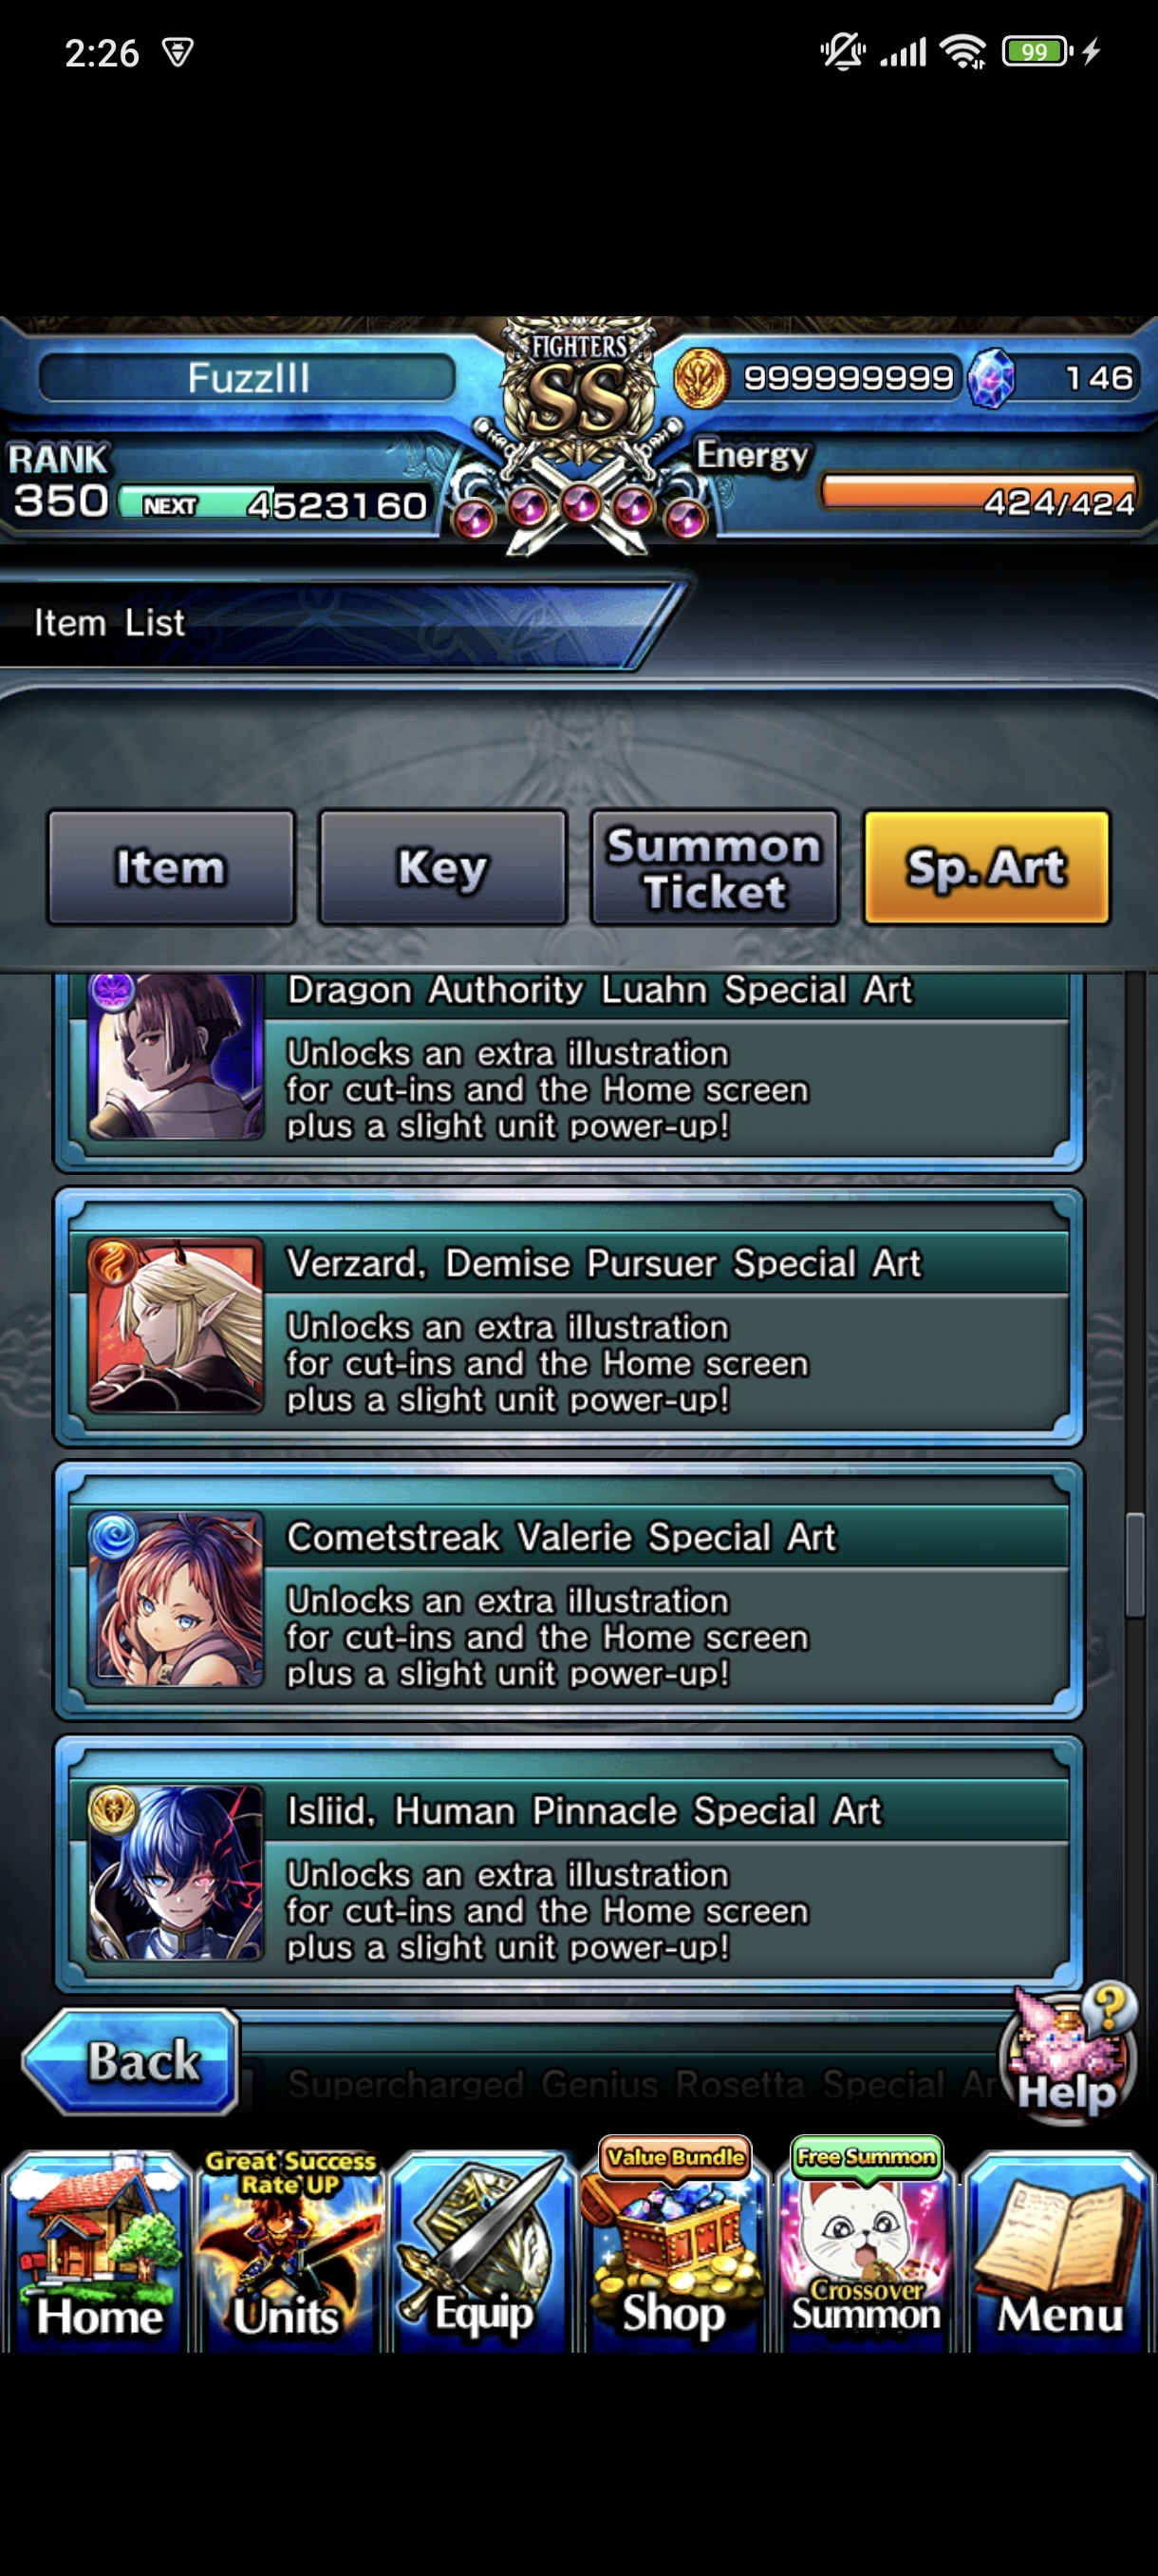Tap the gold coin currency icon

(x=700, y=379)
